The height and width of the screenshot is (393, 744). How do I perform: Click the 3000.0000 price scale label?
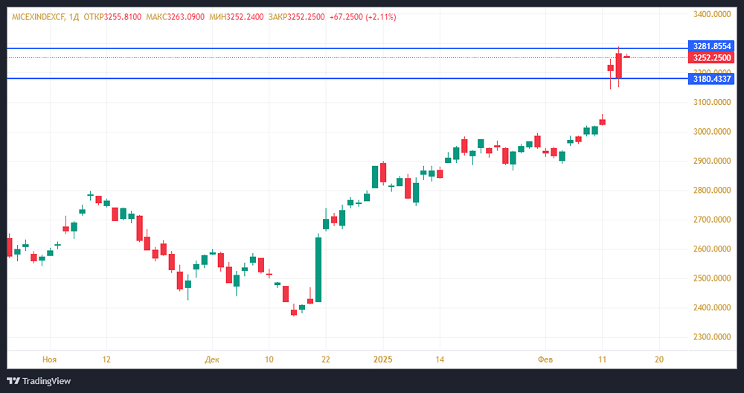click(x=712, y=132)
